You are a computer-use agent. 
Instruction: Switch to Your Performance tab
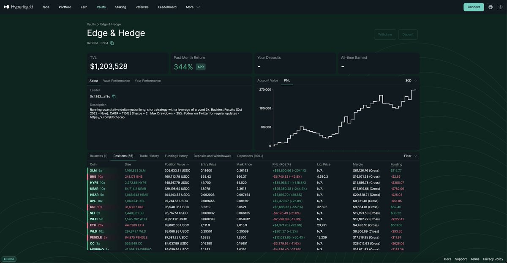[x=147, y=81]
